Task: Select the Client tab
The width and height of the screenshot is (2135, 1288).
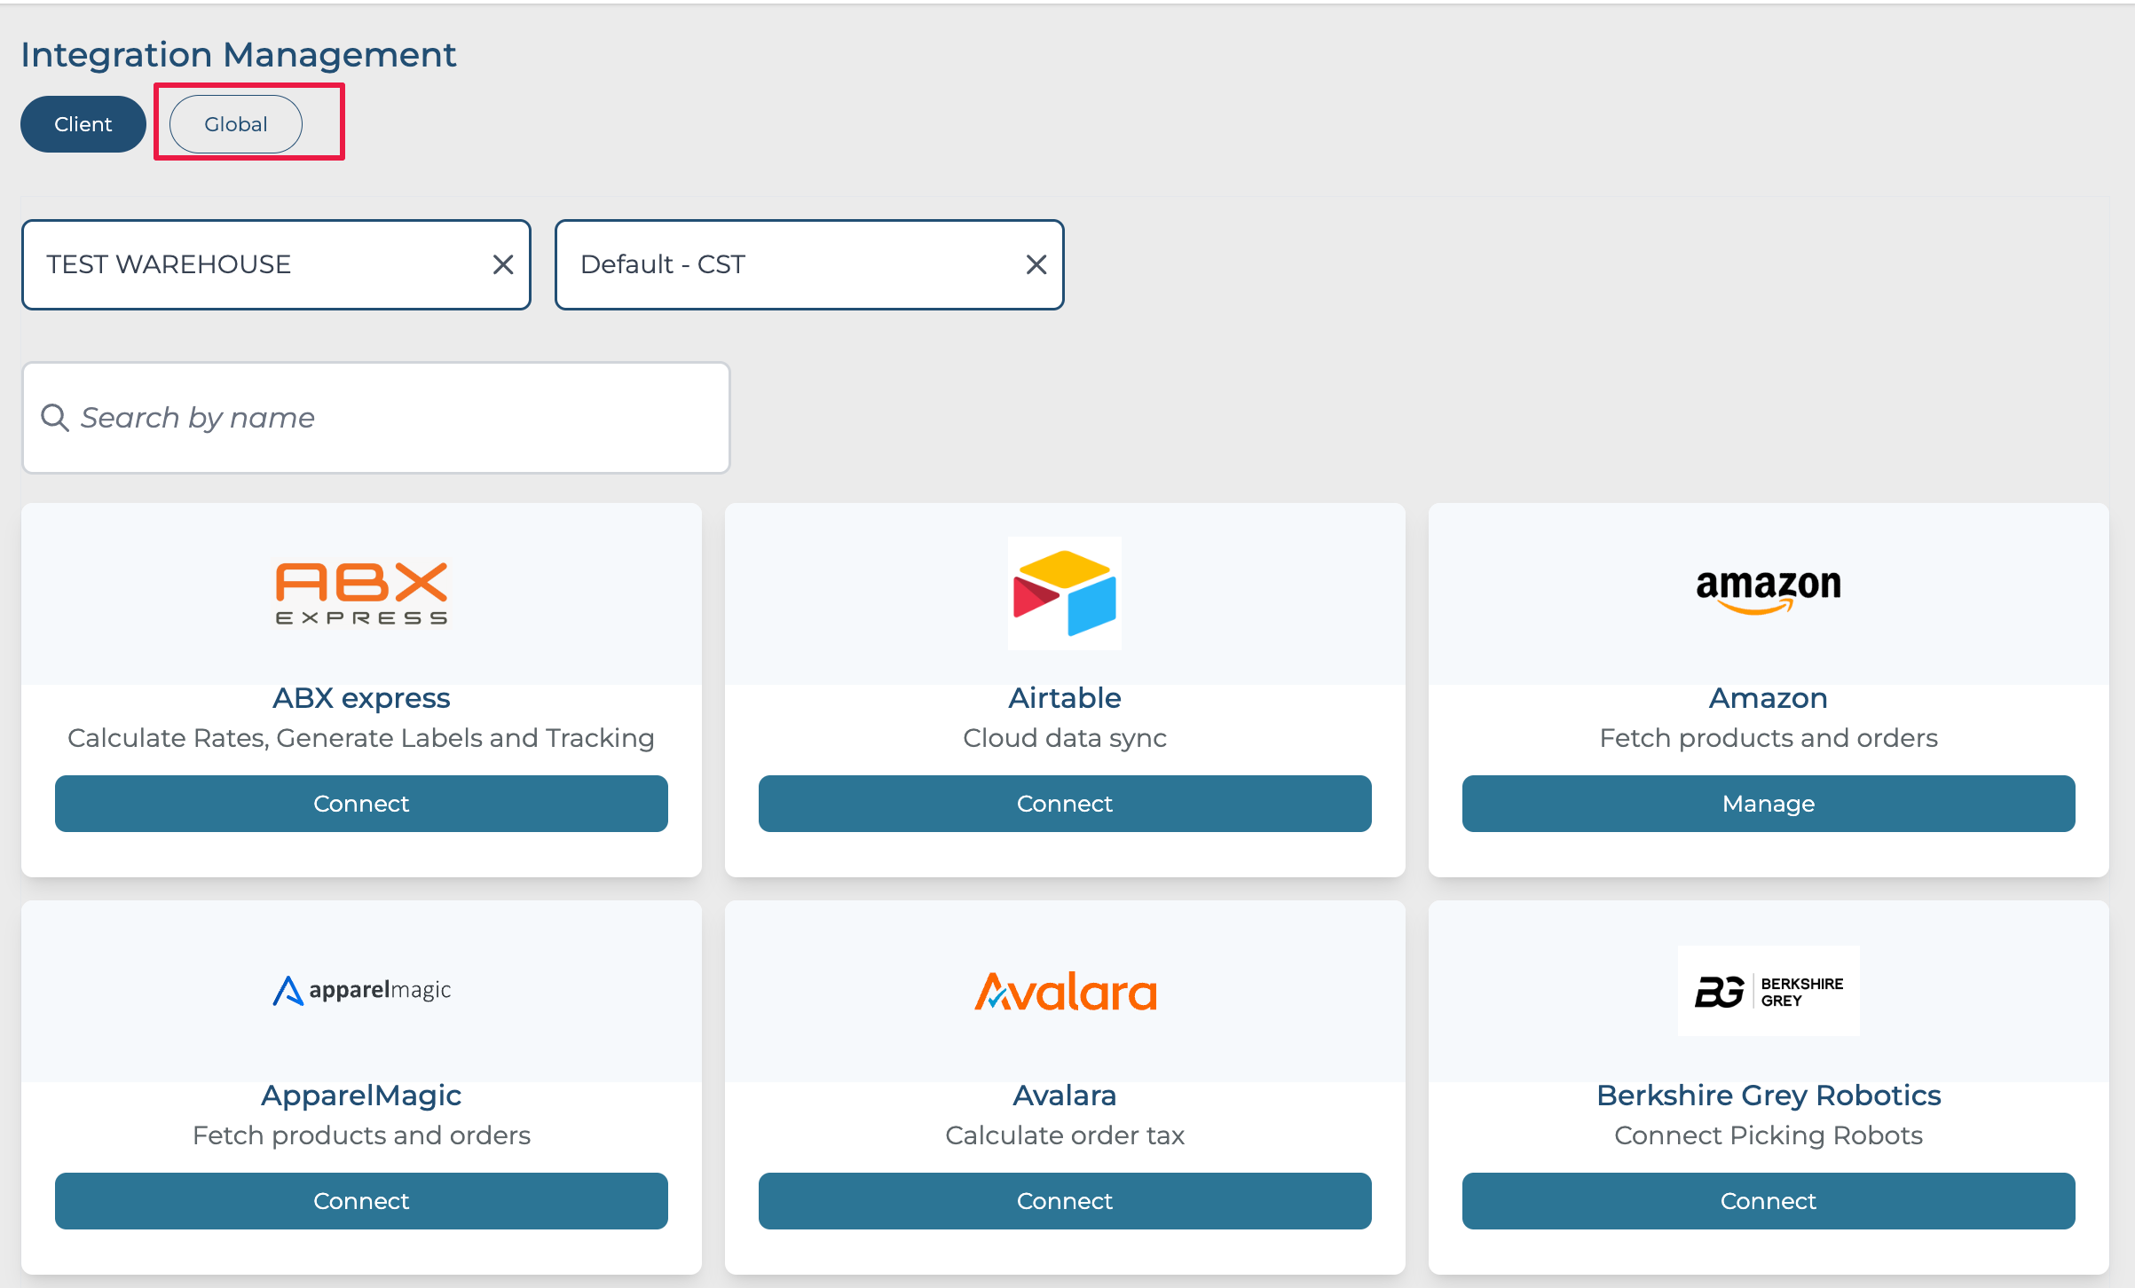Action: coord(83,124)
